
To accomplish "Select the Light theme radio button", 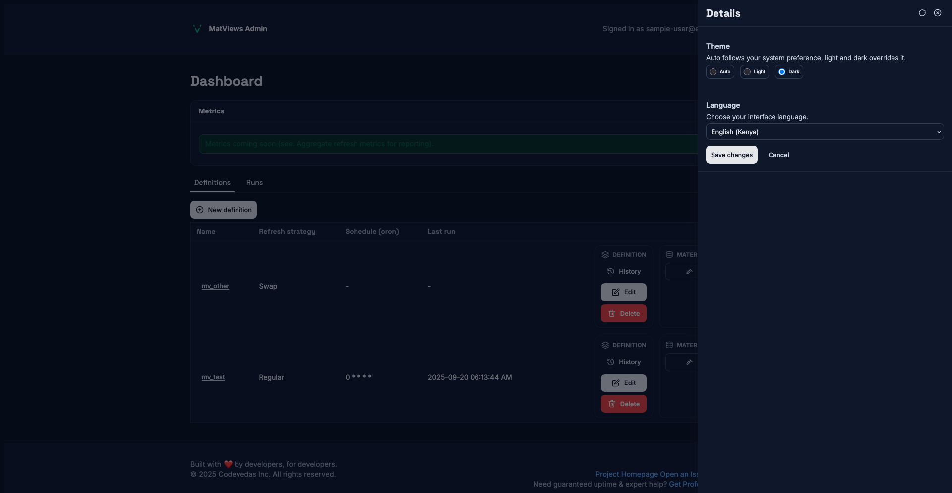I will point(747,72).
